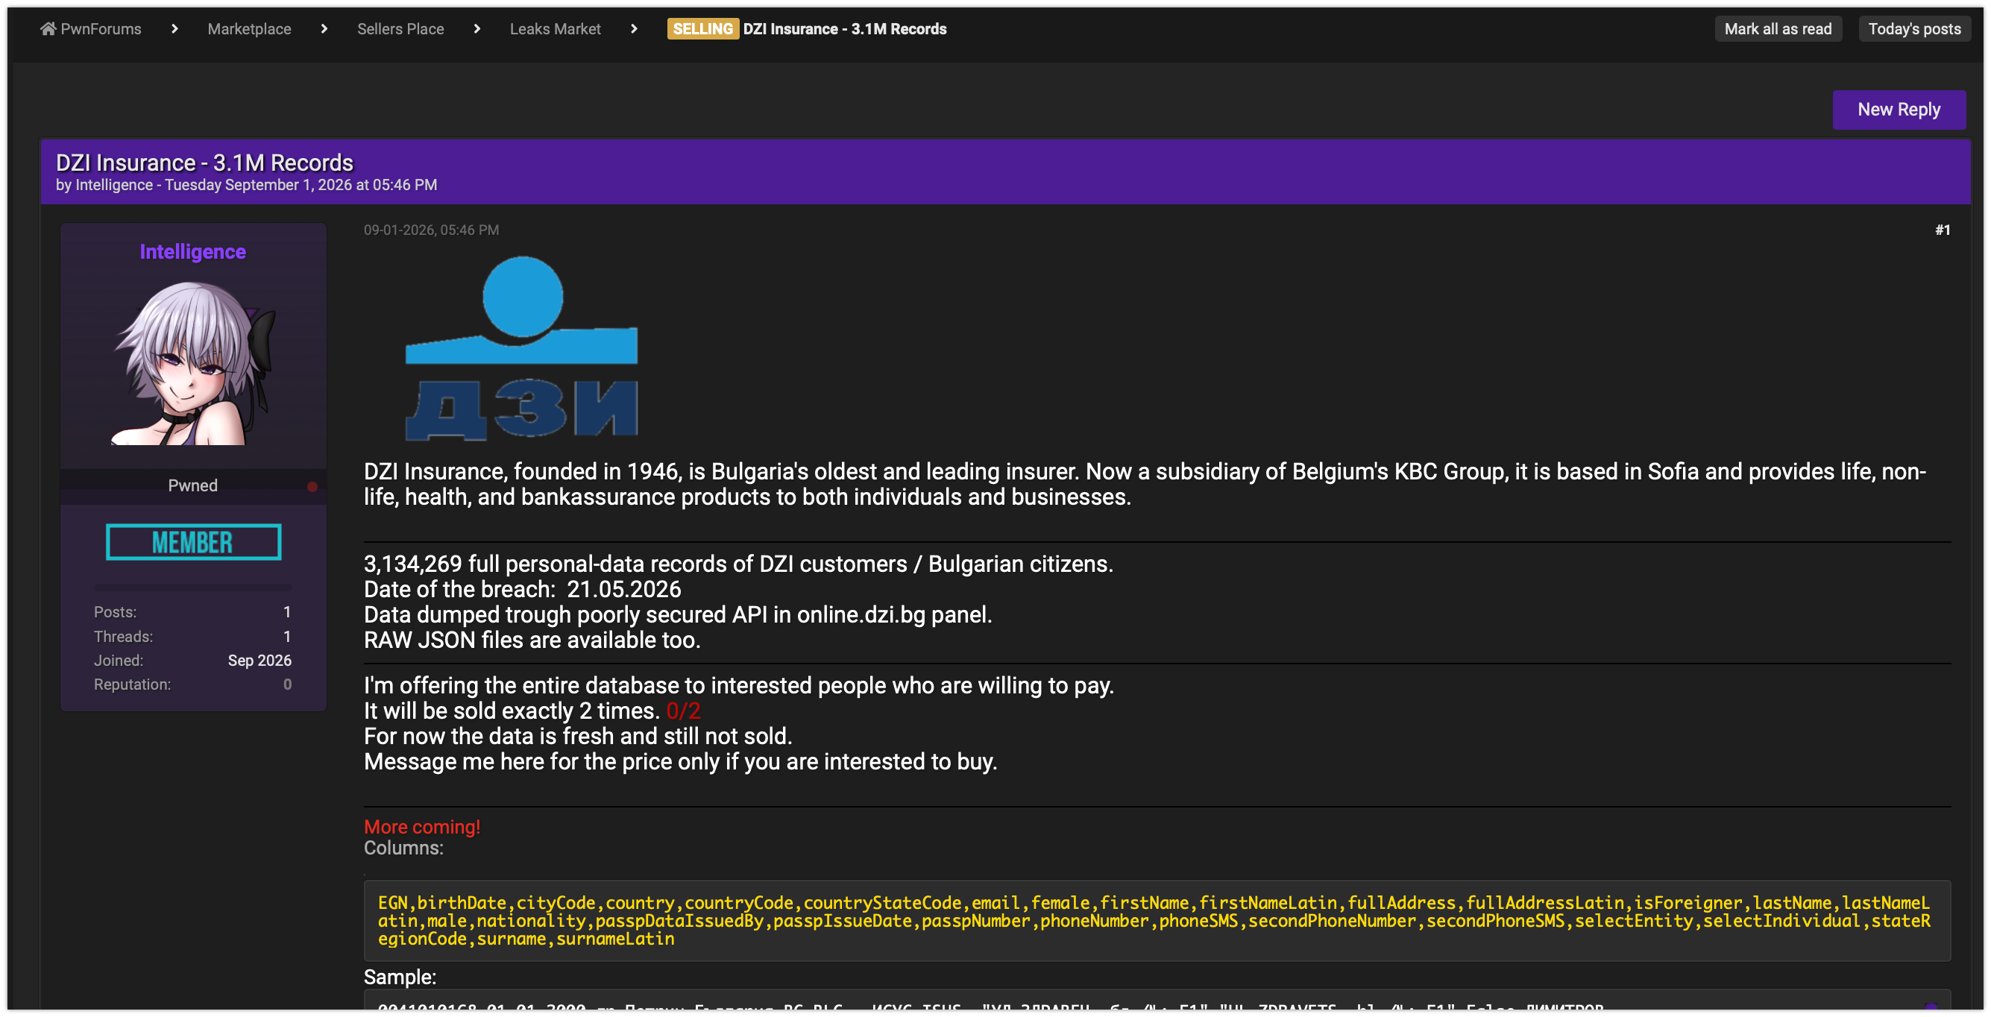The width and height of the screenshot is (1991, 1017).
Task: Open Today's posts
Action: pos(1913,28)
